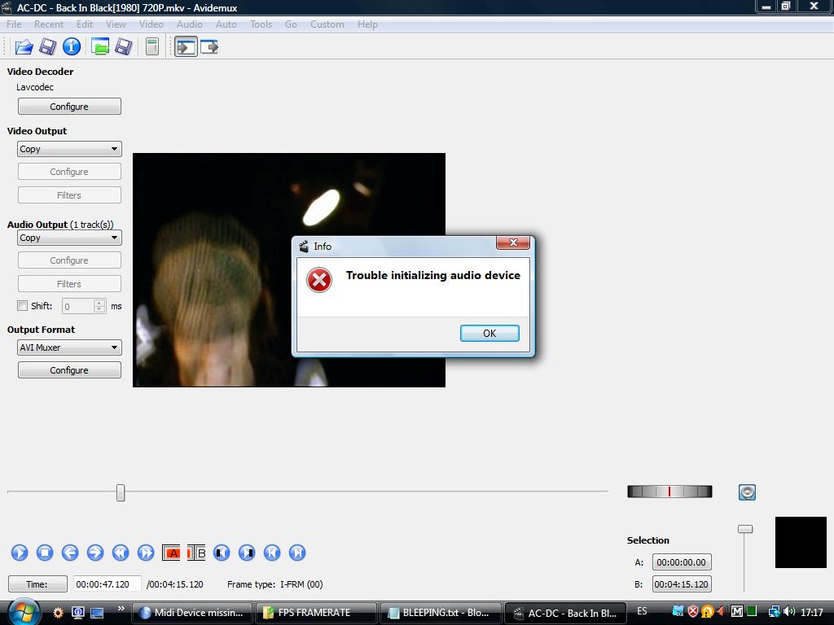The width and height of the screenshot is (834, 625).
Task: Open the Video Output Copy dropdown
Action: [69, 149]
